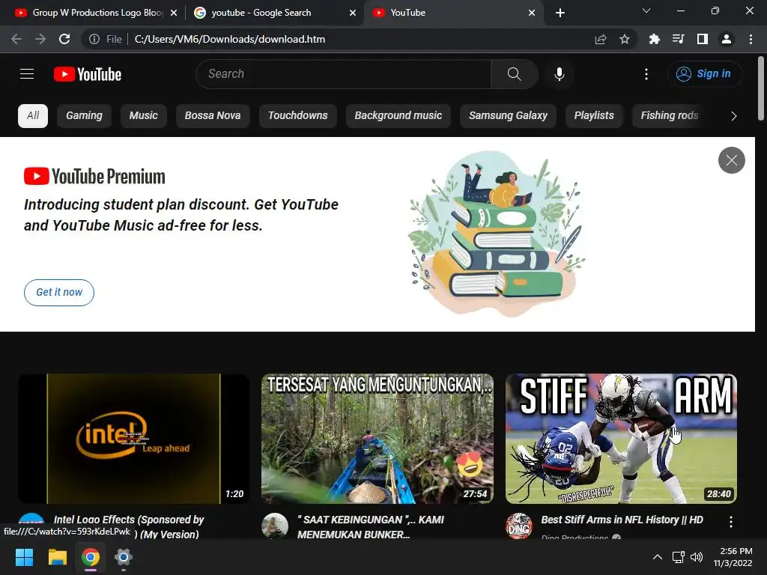Screen dimensions: 767x575
Task: Open Windows Start menu
Action: pyautogui.click(x=24, y=557)
